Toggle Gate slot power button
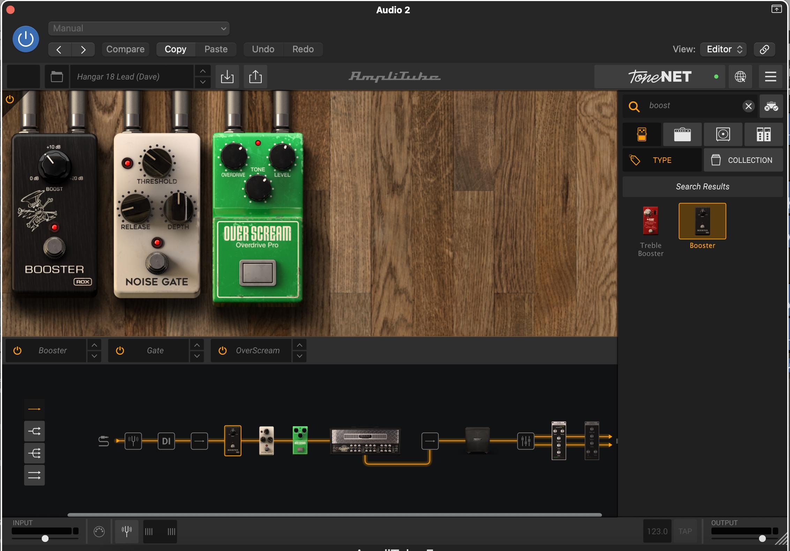The width and height of the screenshot is (790, 551). 120,350
